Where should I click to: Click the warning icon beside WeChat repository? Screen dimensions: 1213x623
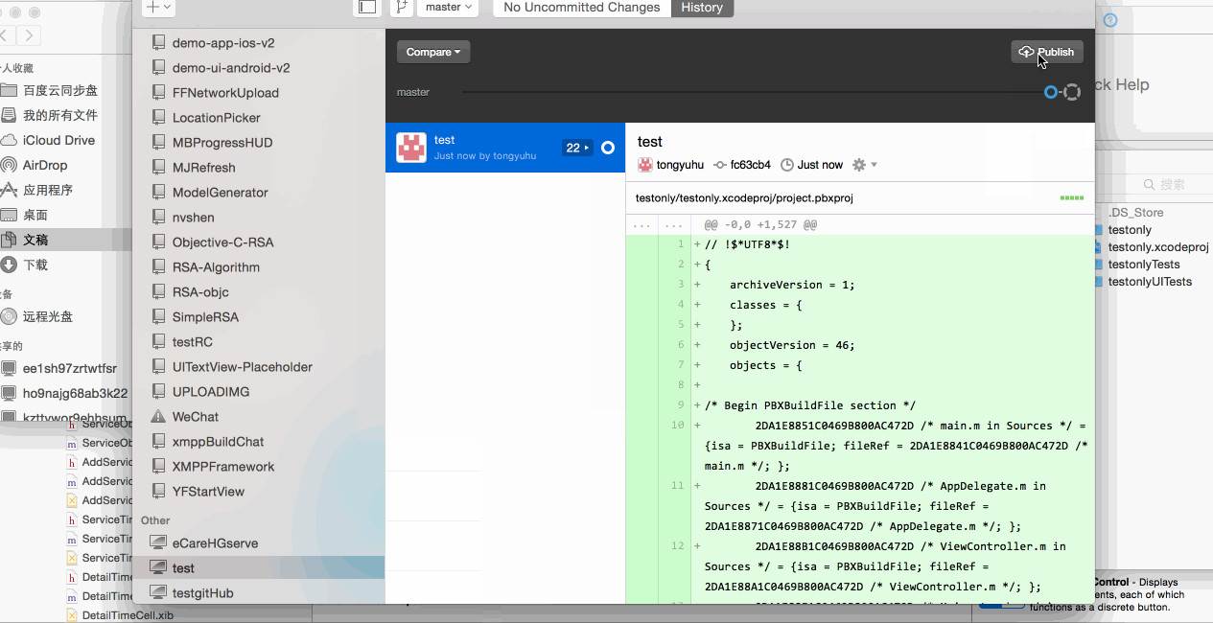pos(159,417)
